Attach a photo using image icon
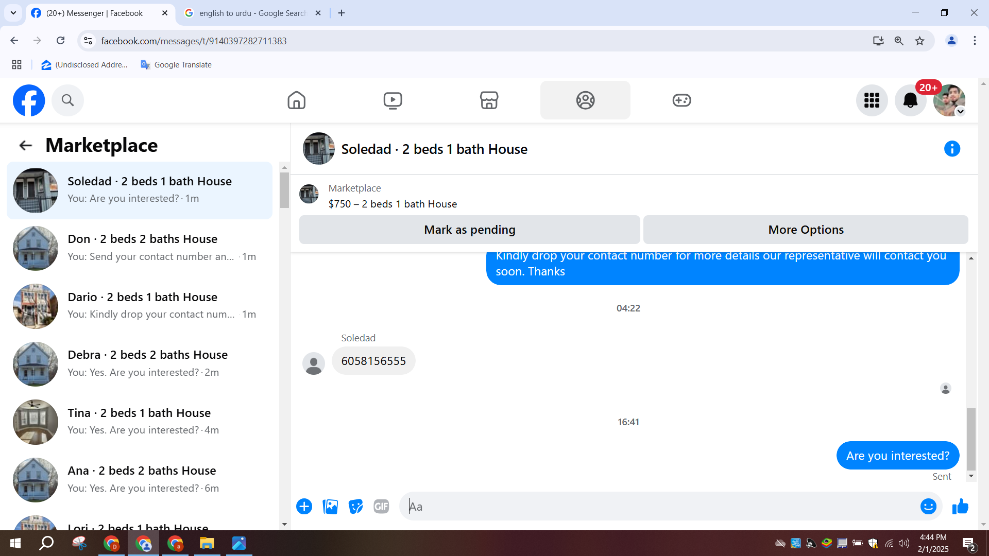This screenshot has width=989, height=556. [x=330, y=507]
